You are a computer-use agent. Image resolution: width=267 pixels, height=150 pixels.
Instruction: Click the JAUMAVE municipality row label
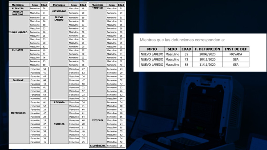(x=18, y=80)
